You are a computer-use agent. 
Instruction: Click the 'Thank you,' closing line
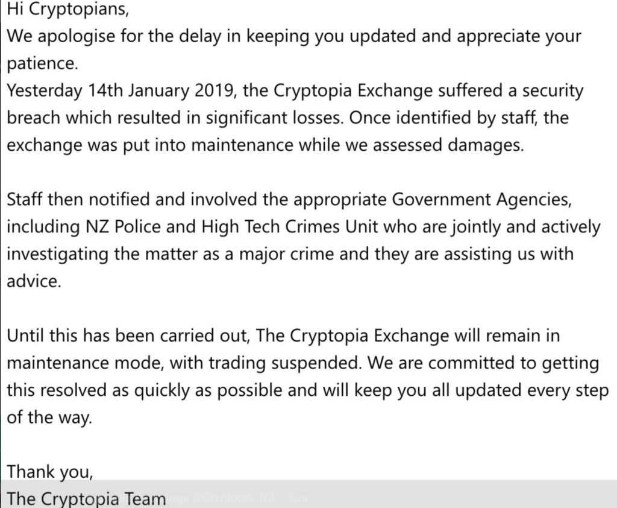[x=50, y=472]
